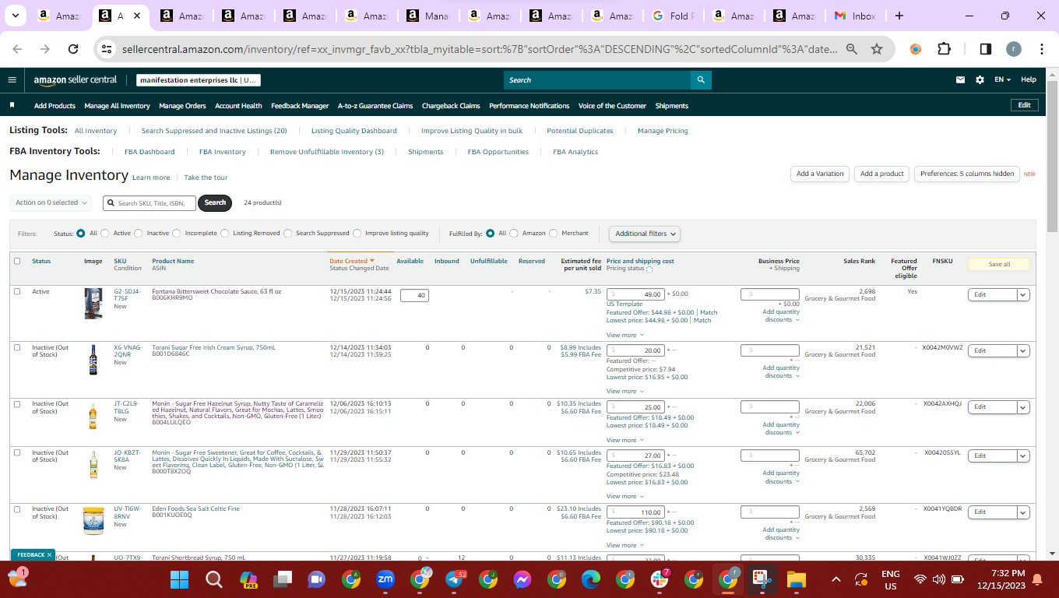The width and height of the screenshot is (1059, 598).
Task: Open Preferences: 5 columns hidden
Action: point(967,174)
